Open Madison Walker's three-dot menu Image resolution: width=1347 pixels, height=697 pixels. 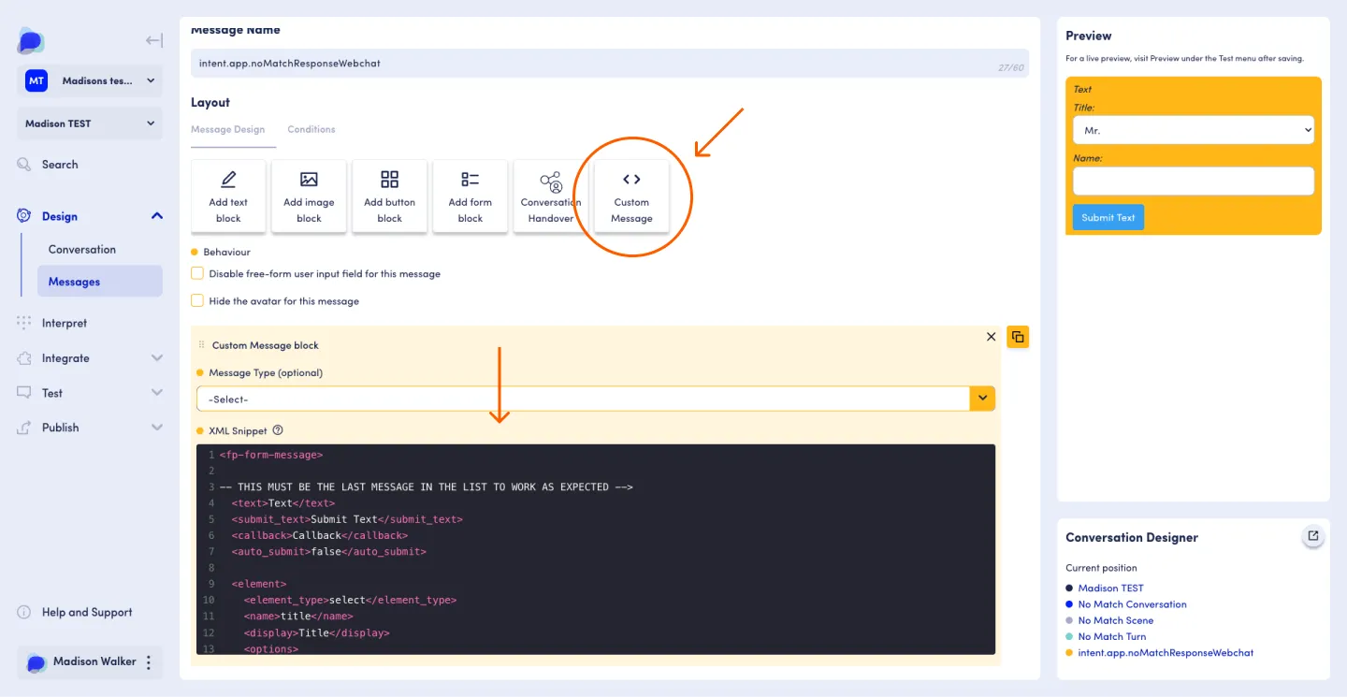pos(149,662)
